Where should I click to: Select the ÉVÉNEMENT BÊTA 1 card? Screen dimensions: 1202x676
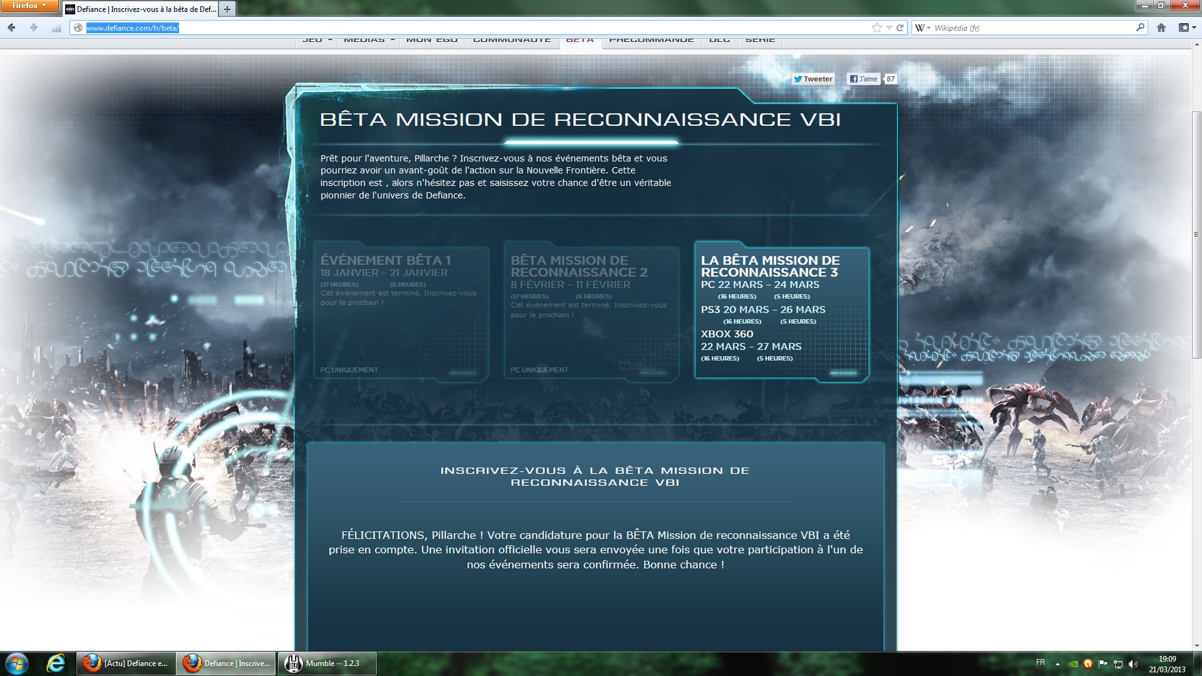point(401,311)
